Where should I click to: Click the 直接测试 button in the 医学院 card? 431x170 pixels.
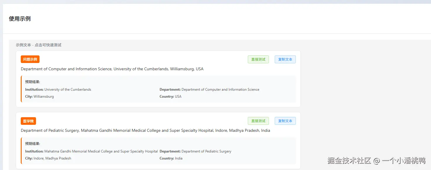click(x=258, y=121)
